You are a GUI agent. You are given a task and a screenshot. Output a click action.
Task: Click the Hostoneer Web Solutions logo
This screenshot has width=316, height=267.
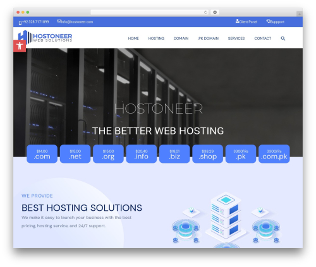[45, 37]
